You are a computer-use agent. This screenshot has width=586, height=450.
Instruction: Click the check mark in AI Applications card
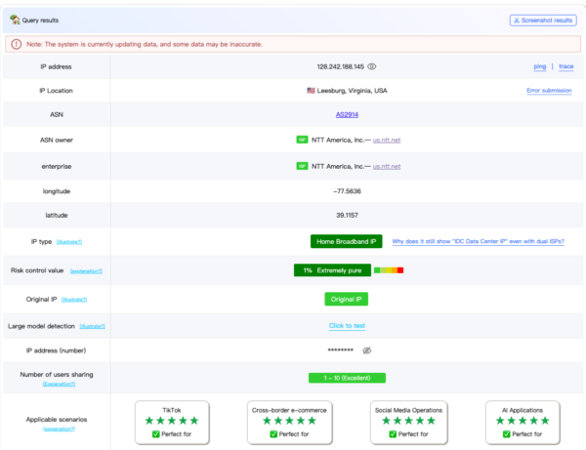[x=506, y=434]
